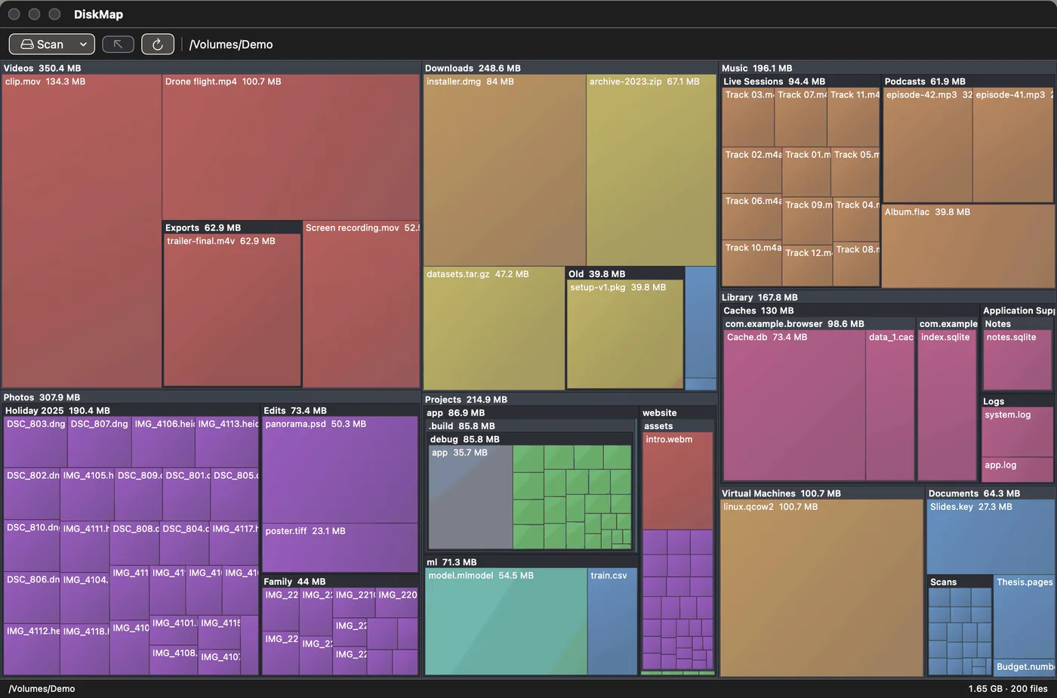Select the Thesis.pages block
The height and width of the screenshot is (698, 1057).
click(1024, 618)
